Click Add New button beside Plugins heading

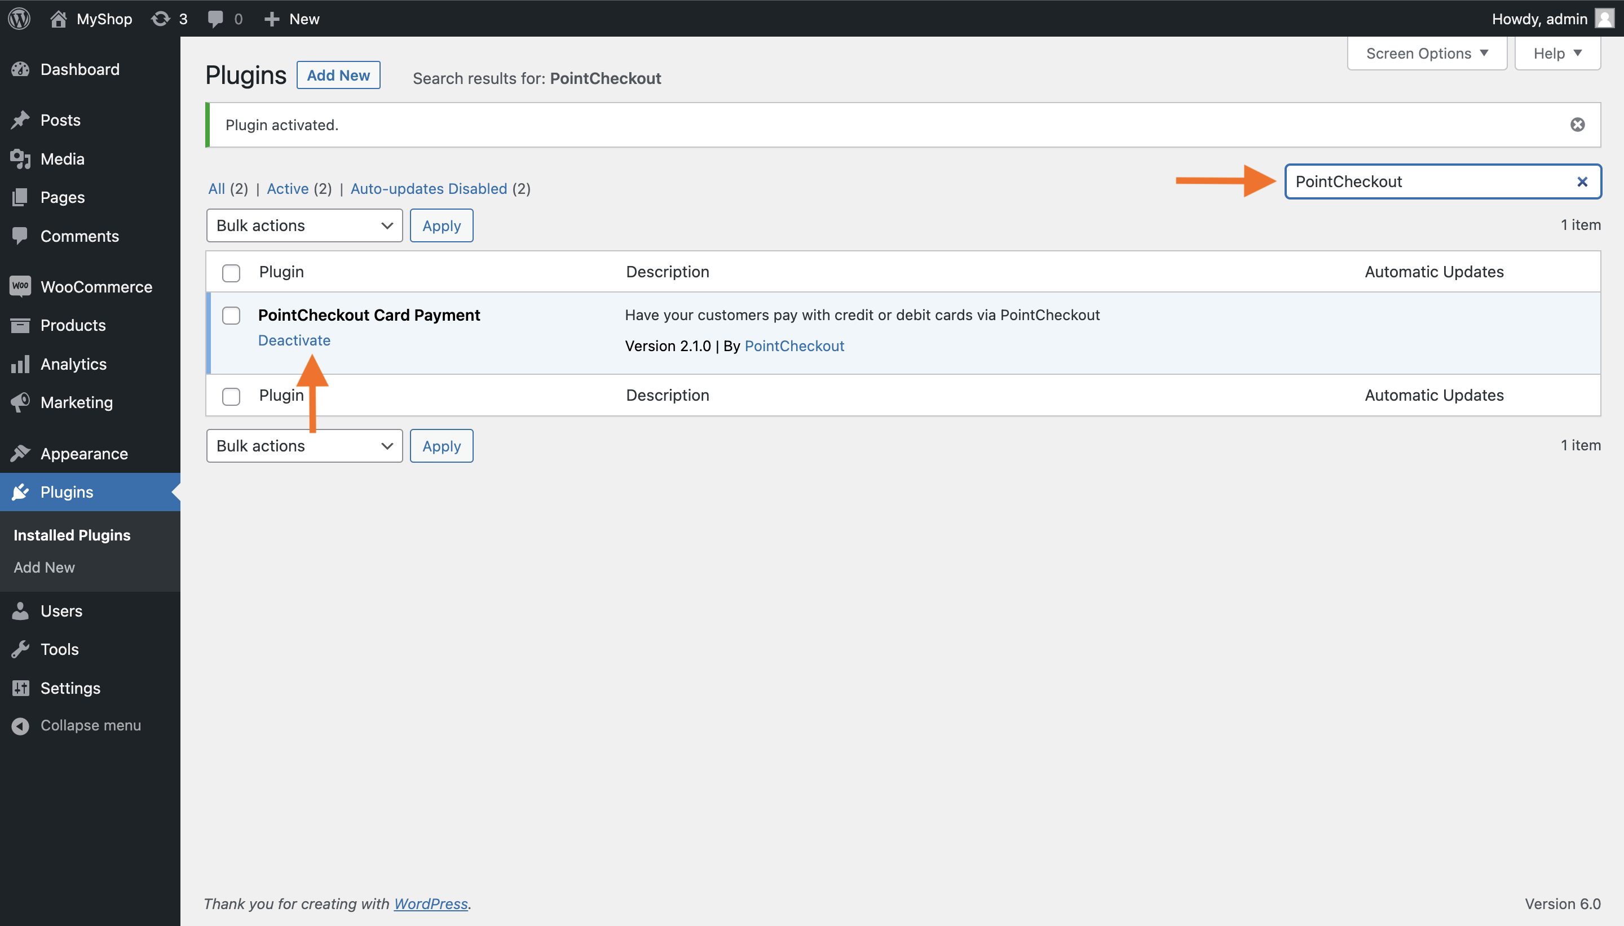click(x=338, y=75)
